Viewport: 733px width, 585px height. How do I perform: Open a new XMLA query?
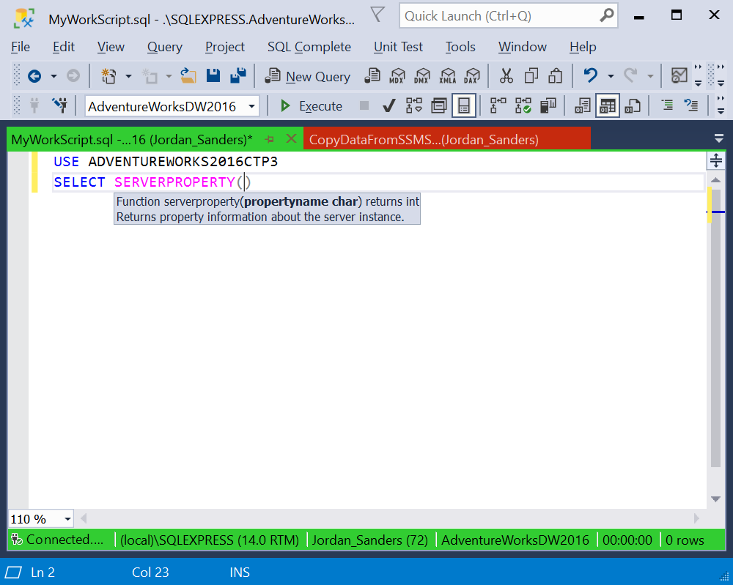tap(447, 75)
